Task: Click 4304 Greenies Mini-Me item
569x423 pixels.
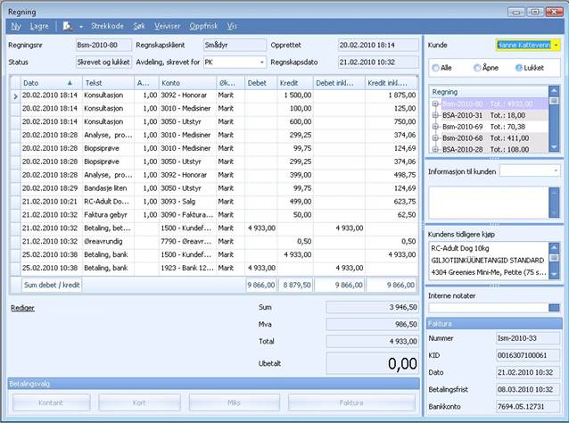Action: (489, 272)
